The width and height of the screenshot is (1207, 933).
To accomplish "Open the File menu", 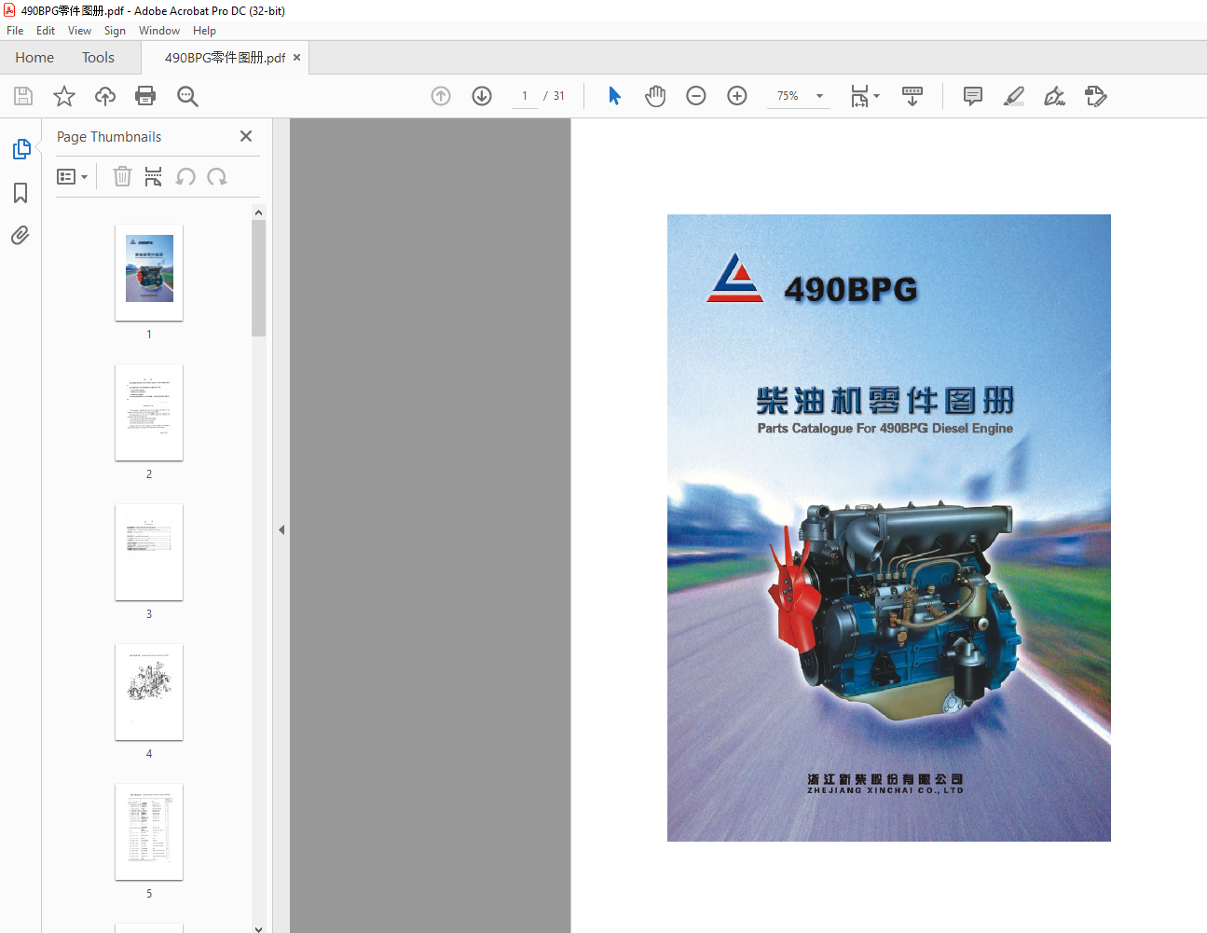I will 15,31.
